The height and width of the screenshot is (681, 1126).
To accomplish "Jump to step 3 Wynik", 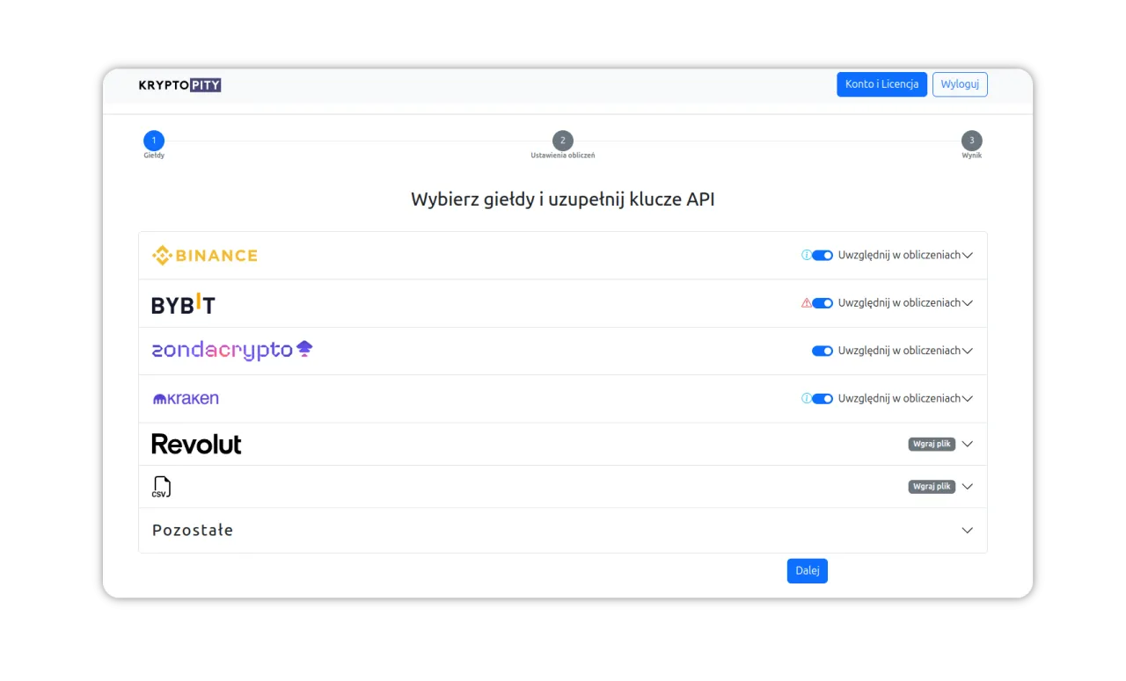I will [971, 141].
